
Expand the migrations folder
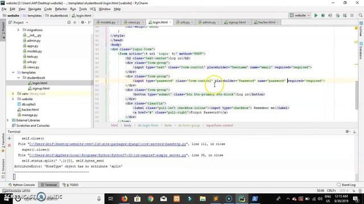pos(18,30)
